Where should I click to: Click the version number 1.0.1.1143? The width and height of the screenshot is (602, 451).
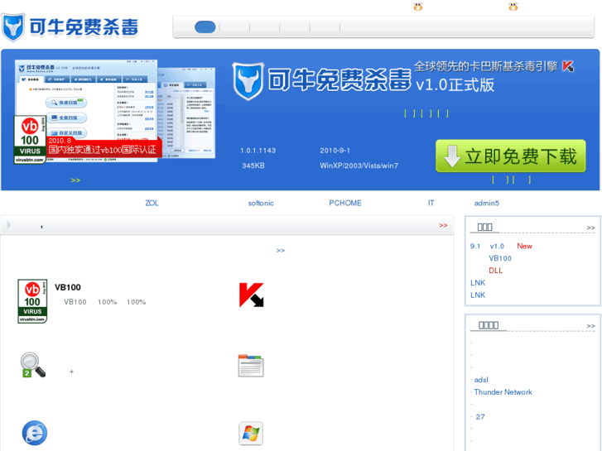(258, 151)
